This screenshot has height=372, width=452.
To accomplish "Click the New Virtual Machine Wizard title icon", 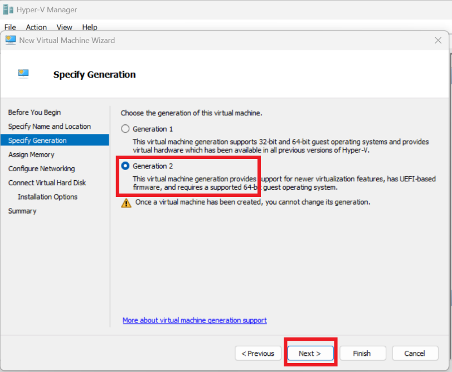I will pyautogui.click(x=11, y=40).
